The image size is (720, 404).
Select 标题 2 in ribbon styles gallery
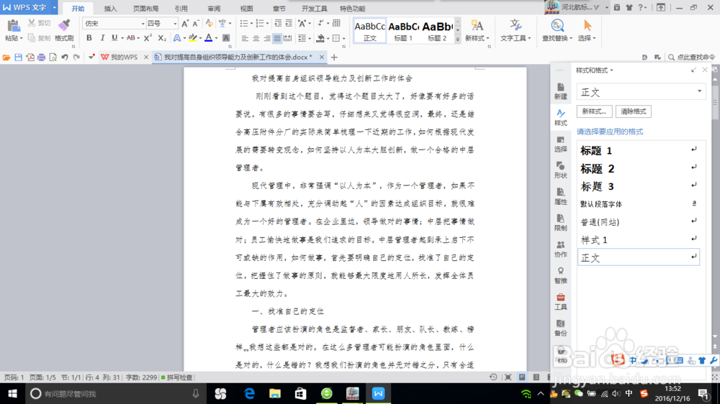pyautogui.click(x=437, y=31)
